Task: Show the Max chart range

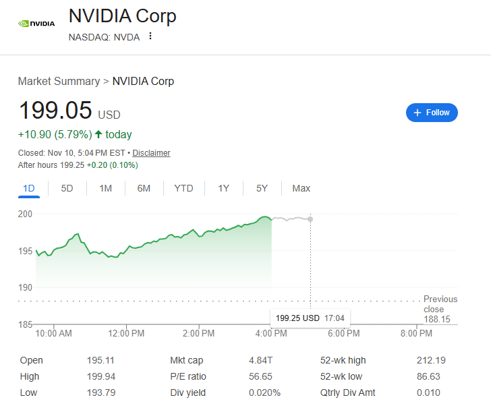Action: 301,188
